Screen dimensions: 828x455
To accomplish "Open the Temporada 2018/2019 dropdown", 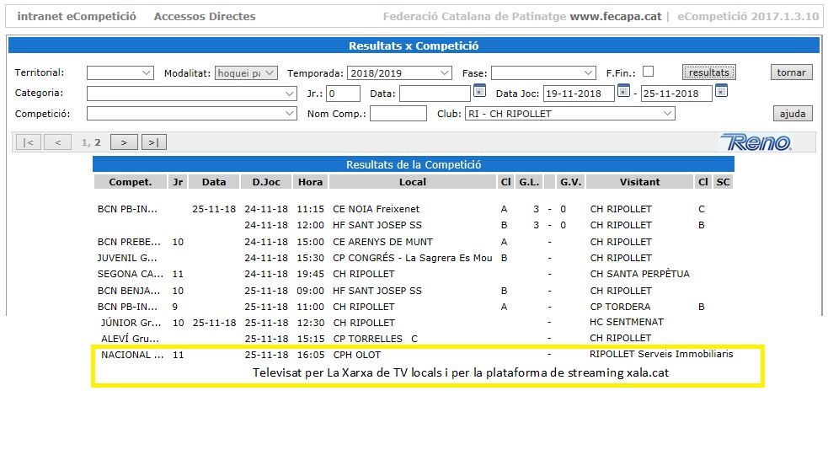I will (x=399, y=73).
